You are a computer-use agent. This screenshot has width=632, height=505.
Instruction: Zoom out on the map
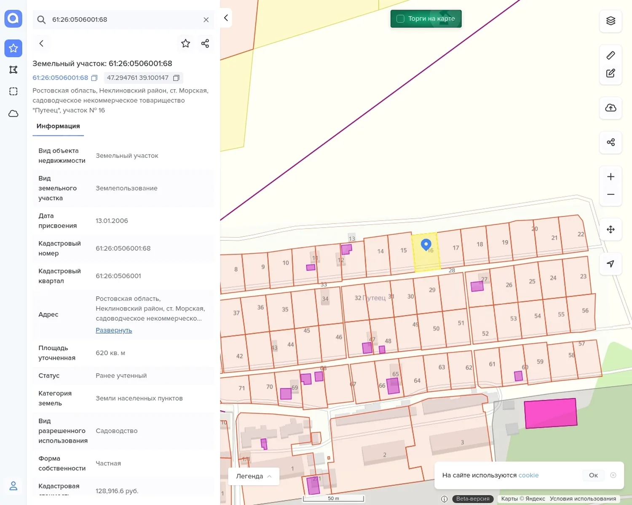[611, 194]
